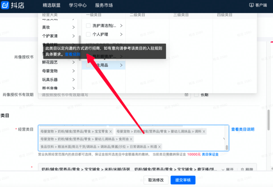Open the 学习中心 menu item
273x187 pixels.
[77, 5]
